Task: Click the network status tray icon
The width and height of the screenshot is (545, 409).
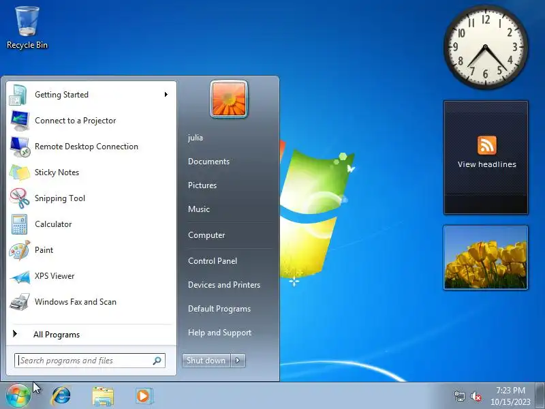Action: (460, 396)
